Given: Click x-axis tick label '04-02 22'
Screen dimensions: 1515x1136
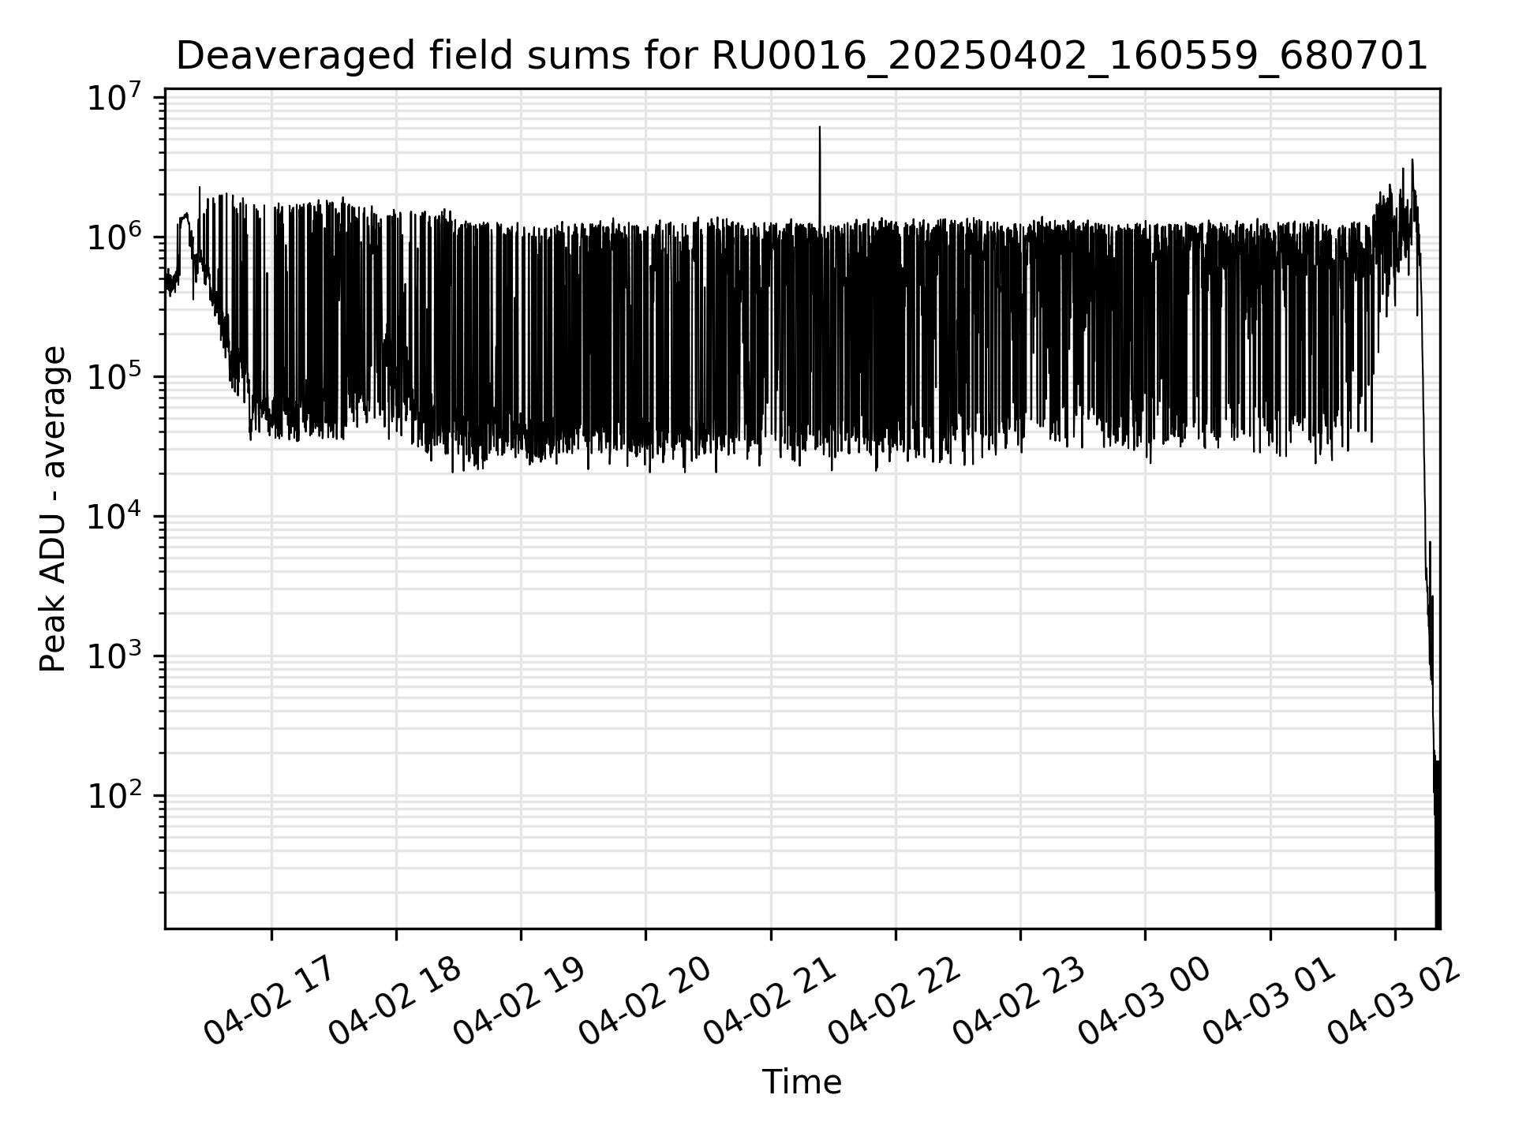Looking at the screenshot, I should pos(894,1002).
